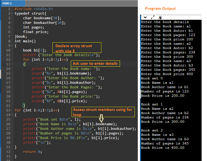Image resolution: width=207 pixels, height=161 pixels.
Task: Click the printf "Enter the Book Pages: " line
Action: pyautogui.click(x=67, y=87)
